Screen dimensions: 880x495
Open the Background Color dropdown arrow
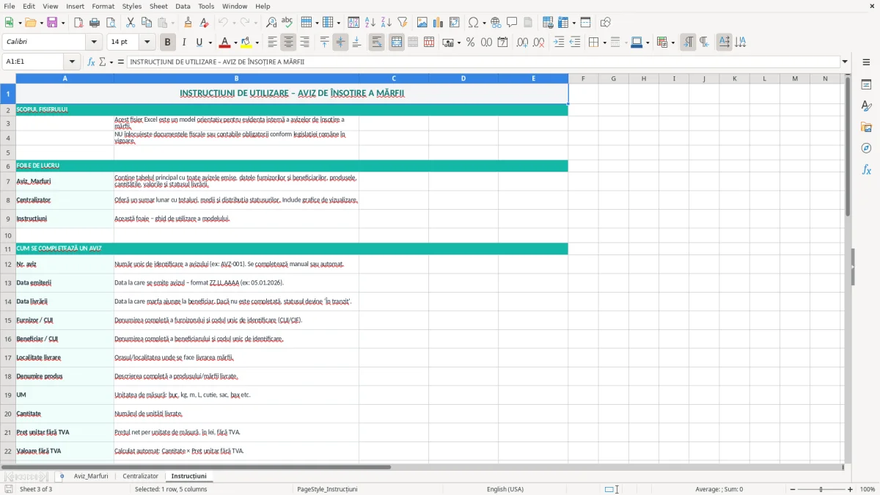pyautogui.click(x=257, y=43)
